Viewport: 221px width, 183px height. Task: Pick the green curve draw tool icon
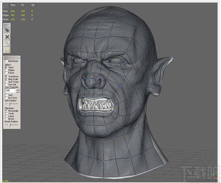[7, 44]
